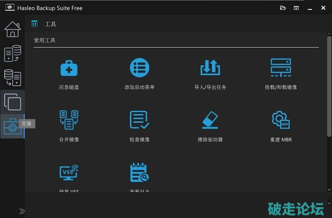Switch to the Backup sidebar section
The height and width of the screenshot is (218, 332).
[12, 54]
